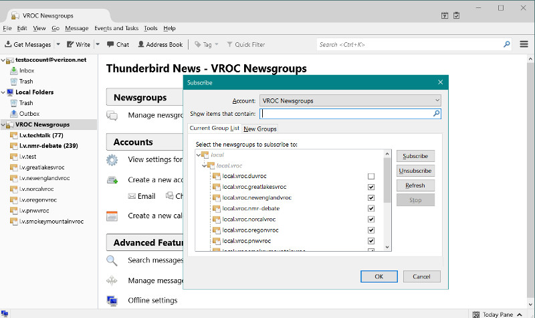Click the Offline settings icon
Screen dimensions: 535x318
coord(112,301)
